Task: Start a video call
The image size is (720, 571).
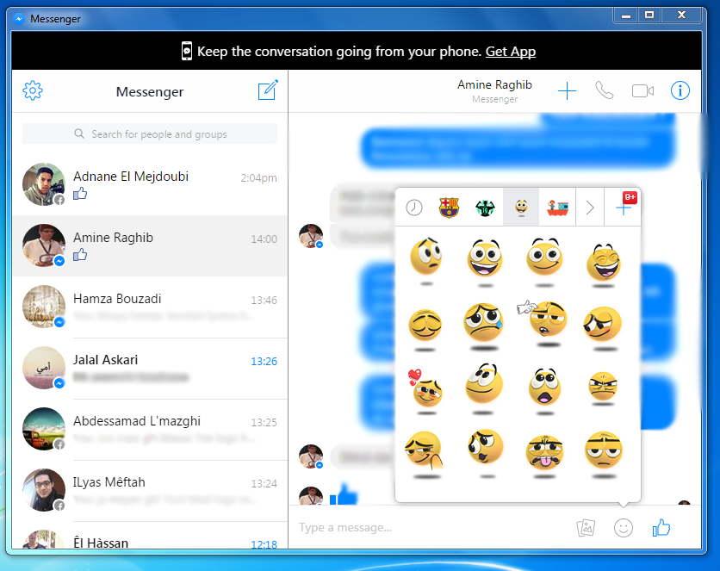Action: [x=642, y=91]
